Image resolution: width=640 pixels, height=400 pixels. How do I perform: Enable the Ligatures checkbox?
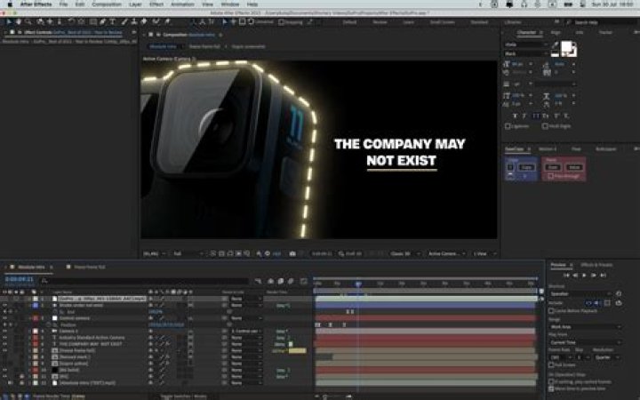(x=508, y=127)
